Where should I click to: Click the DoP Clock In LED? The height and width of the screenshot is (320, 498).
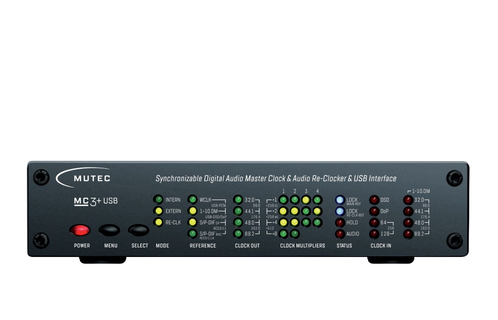(374, 211)
